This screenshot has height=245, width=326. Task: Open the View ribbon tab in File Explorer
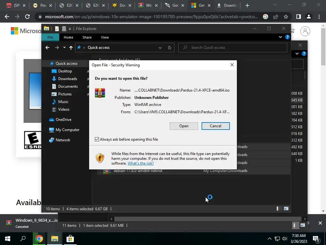(x=105, y=37)
